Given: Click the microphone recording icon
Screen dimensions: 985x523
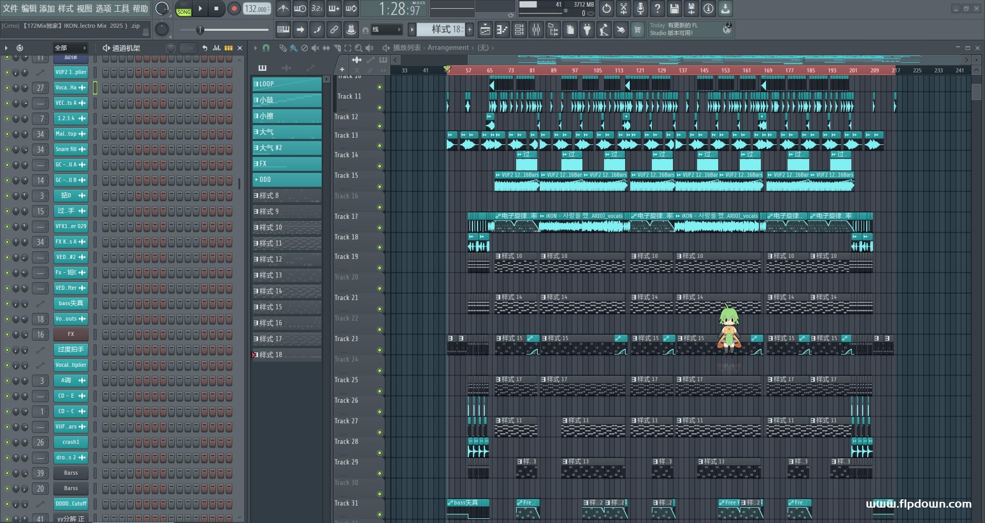Looking at the screenshot, I should 641,9.
